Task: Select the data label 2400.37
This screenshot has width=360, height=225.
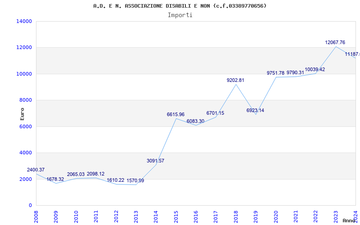Action: tap(36, 170)
